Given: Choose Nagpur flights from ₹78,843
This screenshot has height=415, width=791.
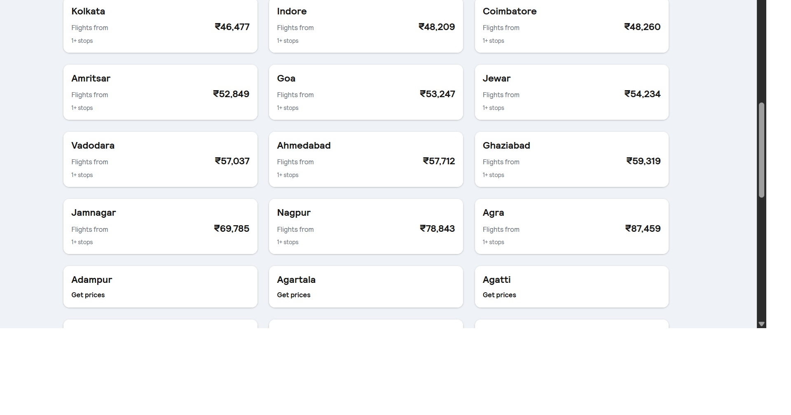Looking at the screenshot, I should (366, 226).
